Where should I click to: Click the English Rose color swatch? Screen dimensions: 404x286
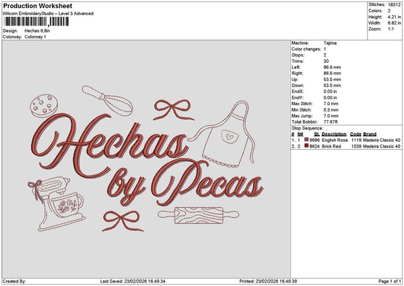307,140
